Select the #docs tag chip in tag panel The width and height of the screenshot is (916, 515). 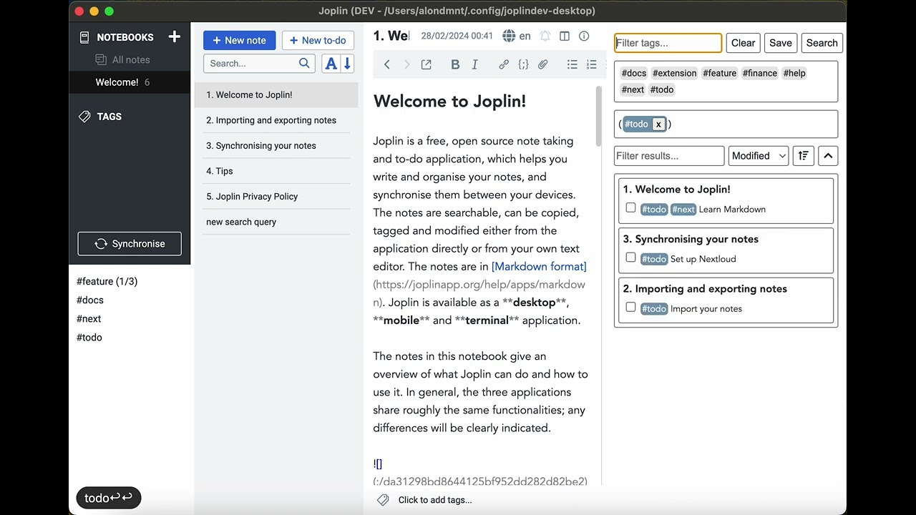click(x=634, y=73)
